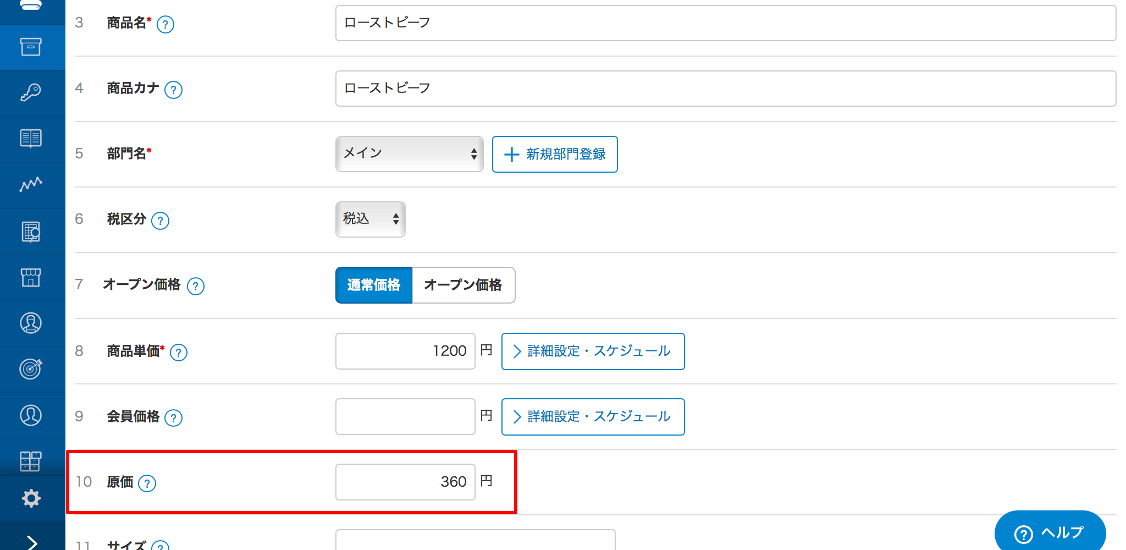Screen dimensions: 1126x550
Task: Open 詳細設定・スケジュール for 商品単価
Action: click(593, 351)
